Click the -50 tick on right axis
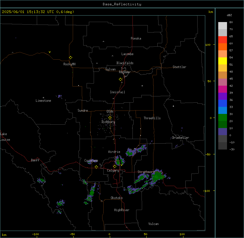The image size is (244, 238). (x=208, y=154)
